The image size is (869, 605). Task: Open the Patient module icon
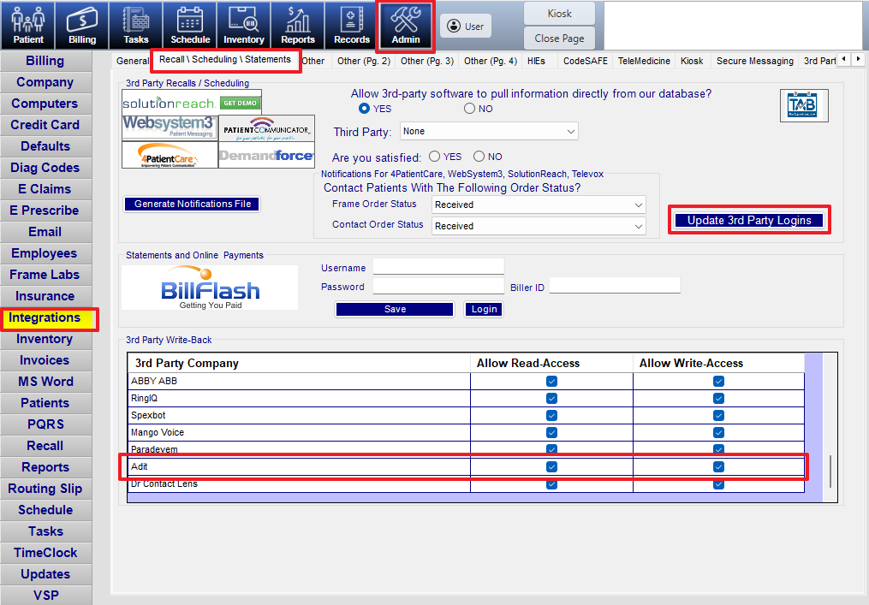click(28, 25)
